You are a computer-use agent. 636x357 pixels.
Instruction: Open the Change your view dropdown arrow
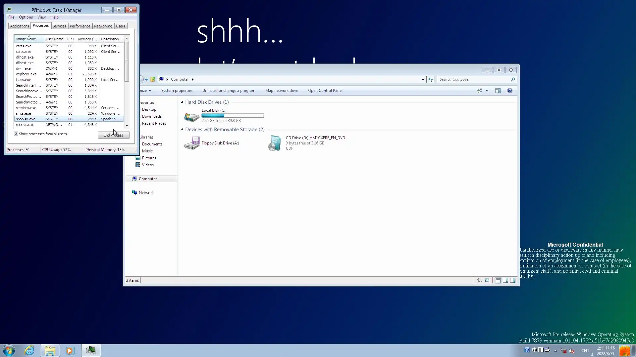(487, 91)
